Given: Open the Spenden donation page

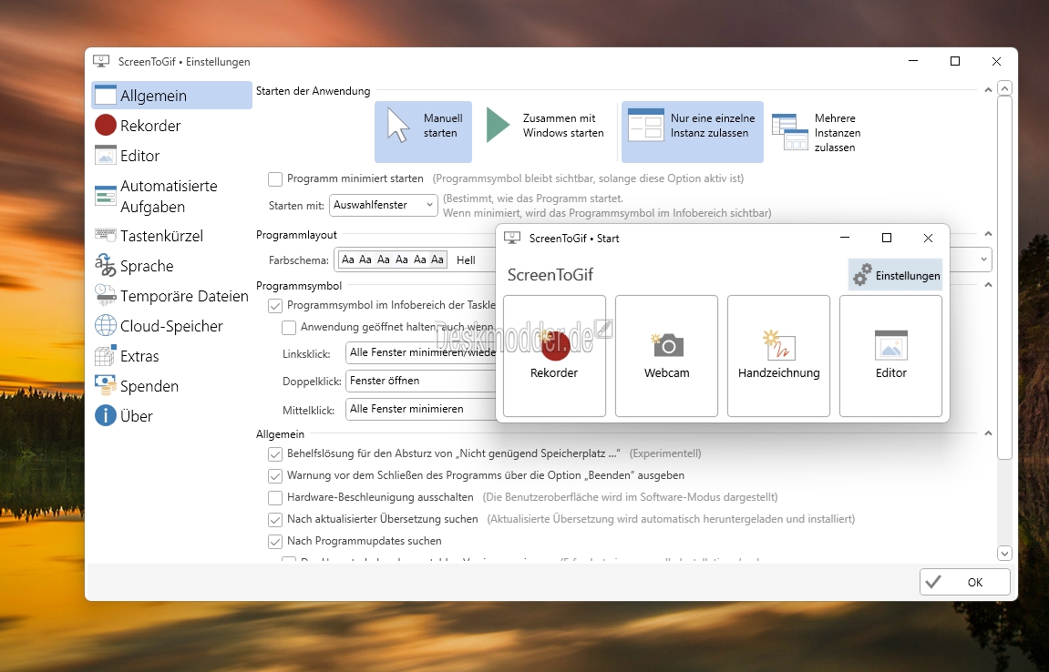Looking at the screenshot, I should tap(171, 386).
